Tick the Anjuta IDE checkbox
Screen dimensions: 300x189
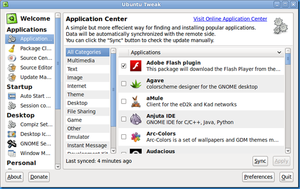tap(124, 119)
